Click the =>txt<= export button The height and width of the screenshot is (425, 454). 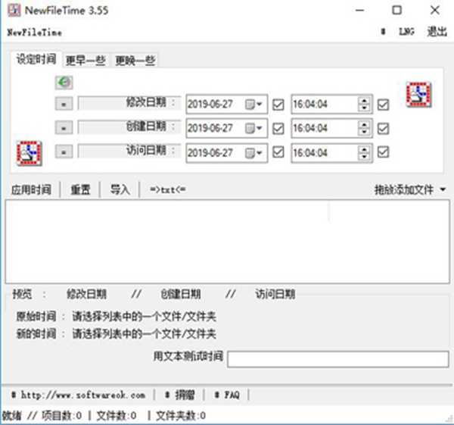[x=168, y=190]
